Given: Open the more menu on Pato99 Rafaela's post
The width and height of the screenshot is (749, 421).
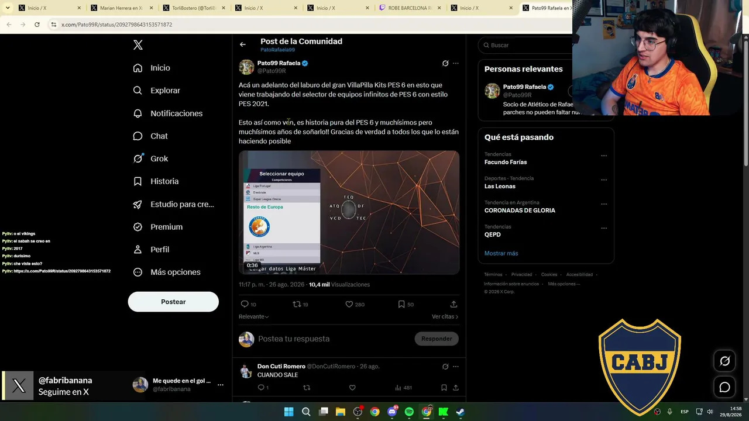Looking at the screenshot, I should 456,63.
